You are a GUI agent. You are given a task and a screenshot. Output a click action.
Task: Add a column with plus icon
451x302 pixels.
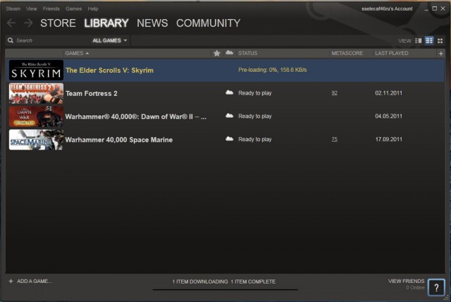[x=440, y=54]
